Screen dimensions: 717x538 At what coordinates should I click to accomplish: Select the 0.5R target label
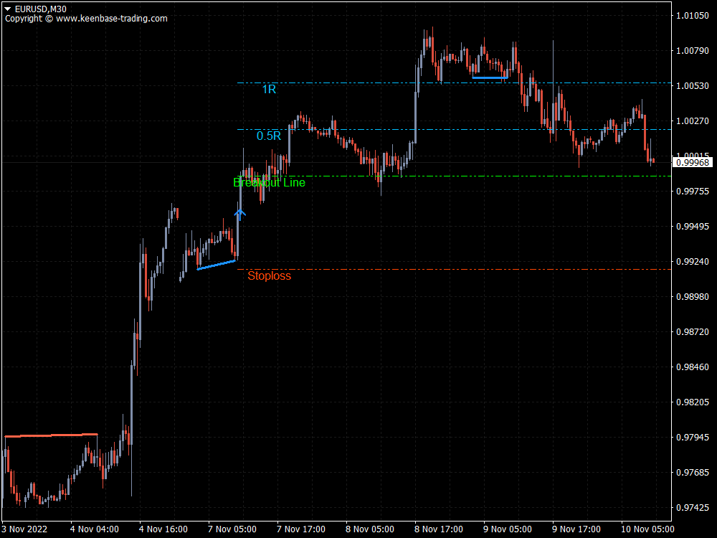(x=269, y=136)
